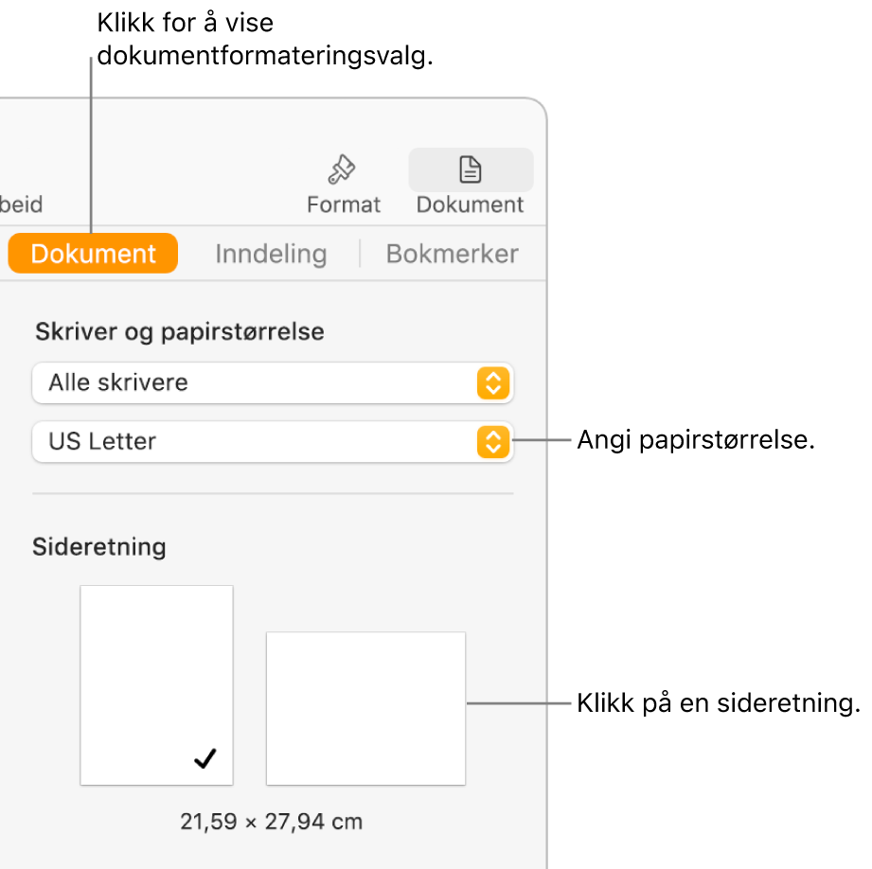872x869 pixels.
Task: Select the orange Dokument tab
Action: (x=93, y=254)
